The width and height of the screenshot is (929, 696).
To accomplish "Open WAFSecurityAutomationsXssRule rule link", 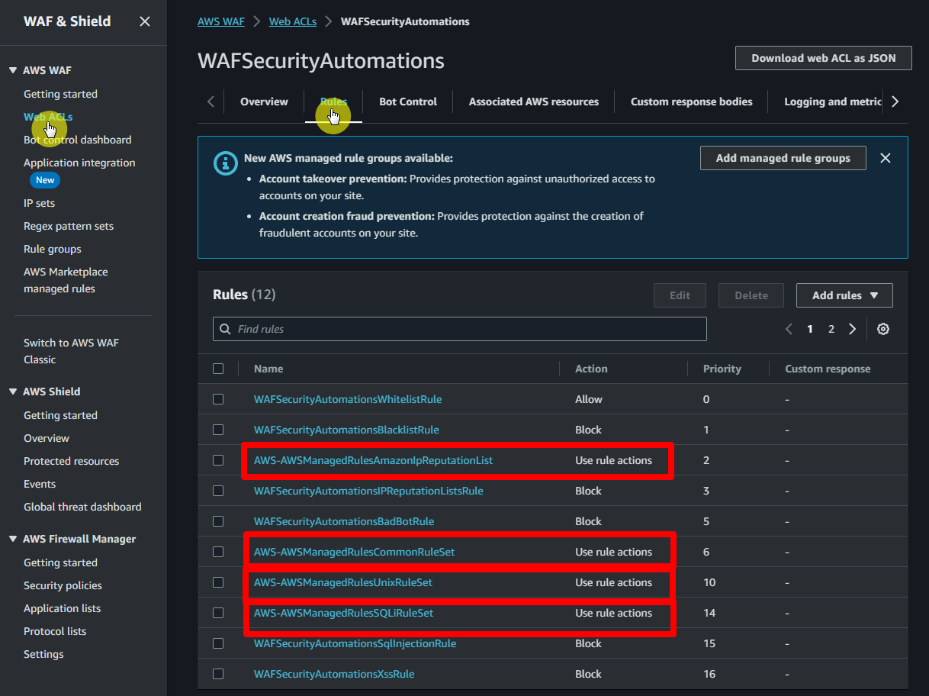I will pyautogui.click(x=334, y=674).
